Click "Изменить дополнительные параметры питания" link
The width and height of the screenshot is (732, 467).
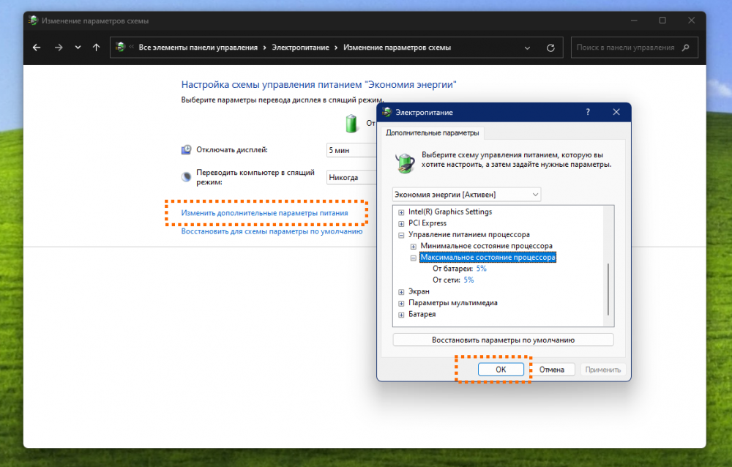click(x=264, y=213)
